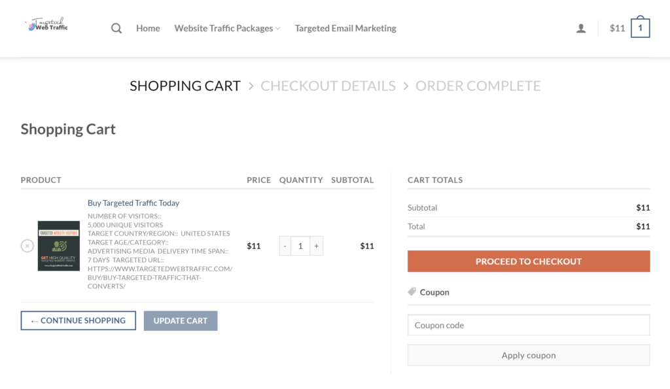Remove the product with the circled X icon
Image resolution: width=670 pixels, height=389 pixels.
[27, 246]
